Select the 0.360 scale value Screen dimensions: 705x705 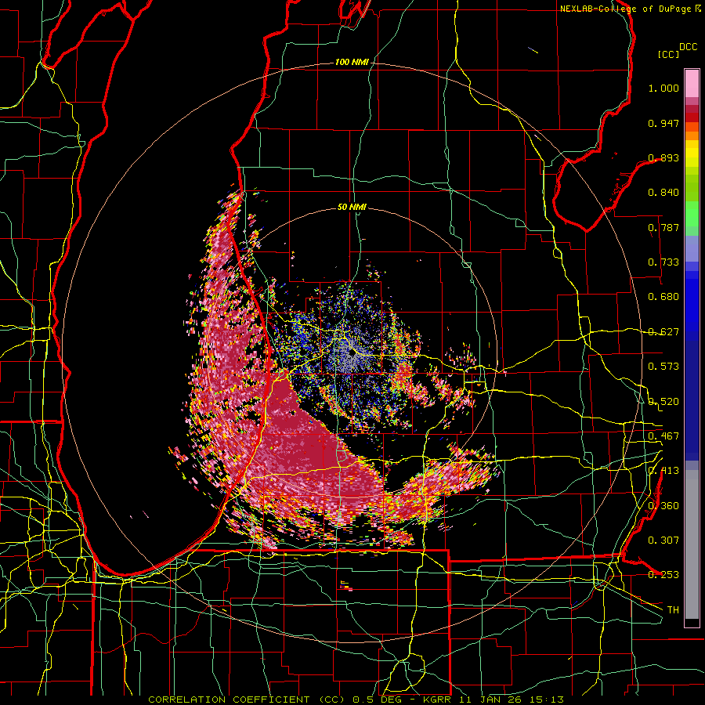point(663,506)
